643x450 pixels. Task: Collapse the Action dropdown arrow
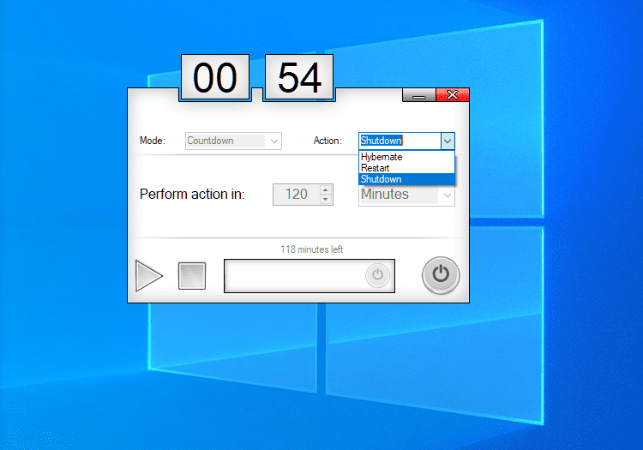tap(448, 141)
